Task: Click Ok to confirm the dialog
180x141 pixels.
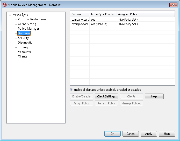Action: [112, 134]
